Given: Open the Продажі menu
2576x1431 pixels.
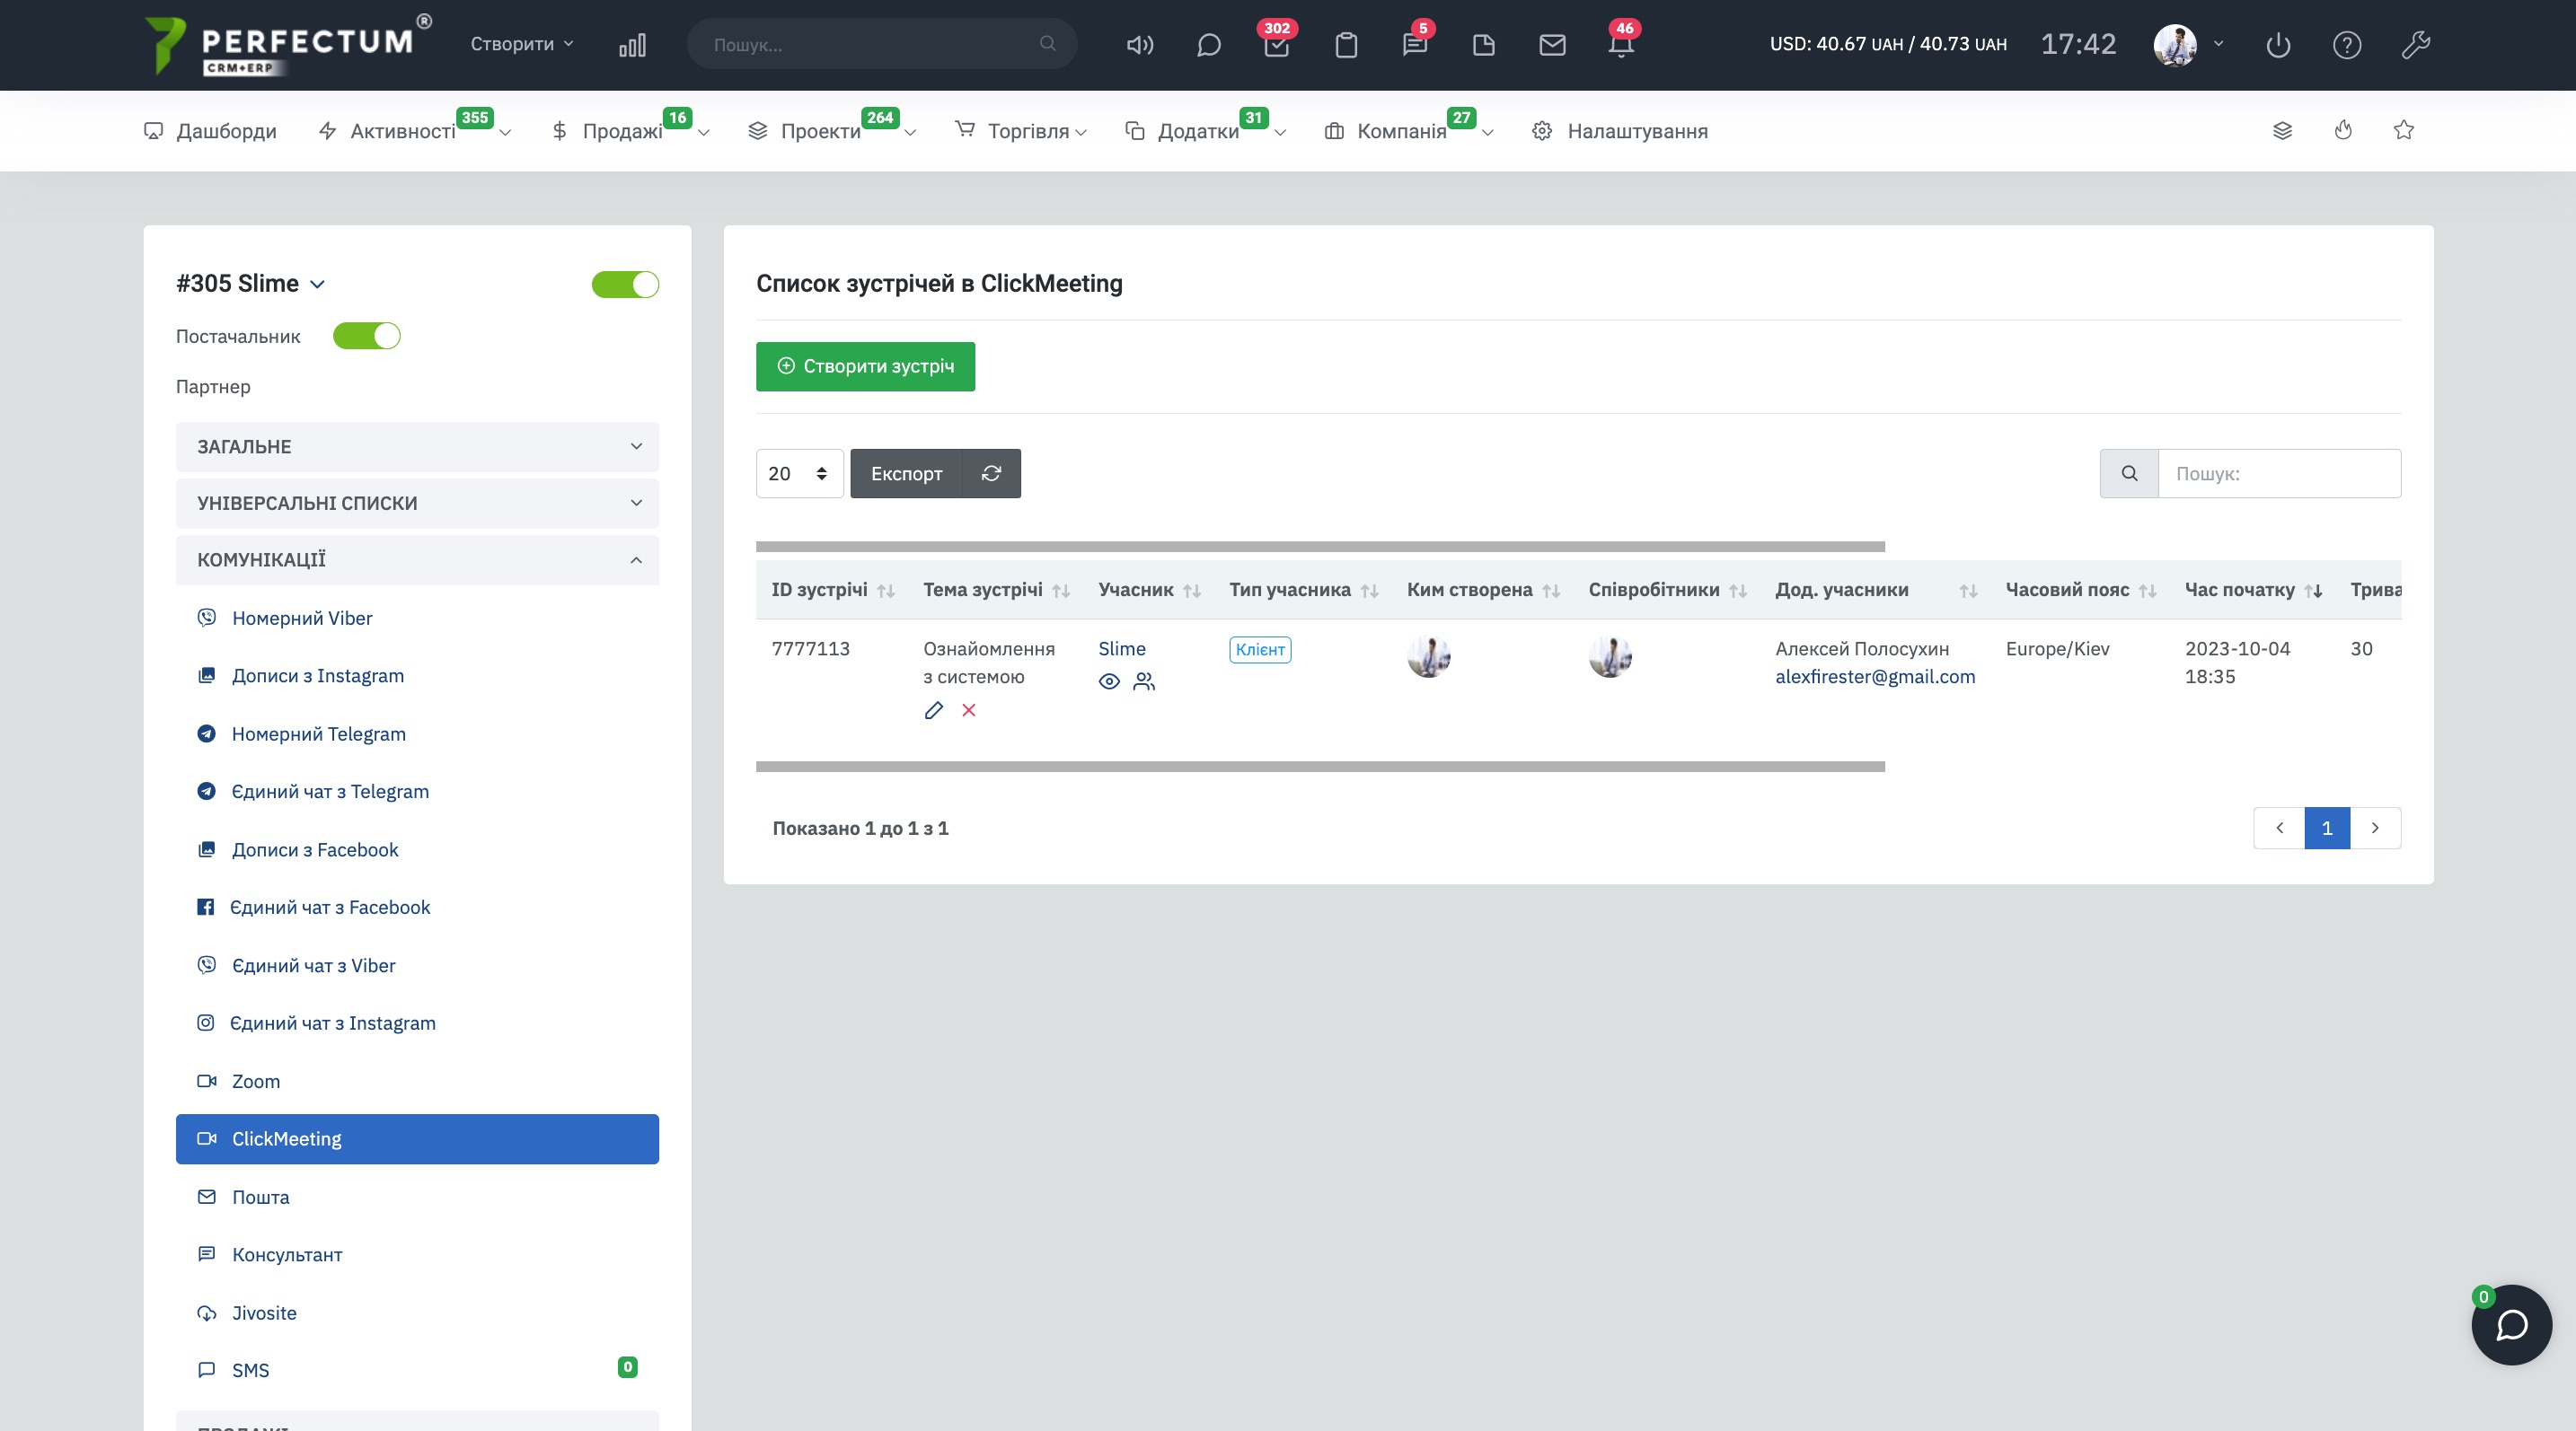Looking at the screenshot, I should tap(622, 131).
